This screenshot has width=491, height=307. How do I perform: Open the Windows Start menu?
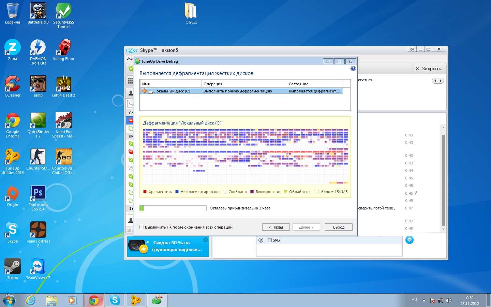click(x=9, y=300)
